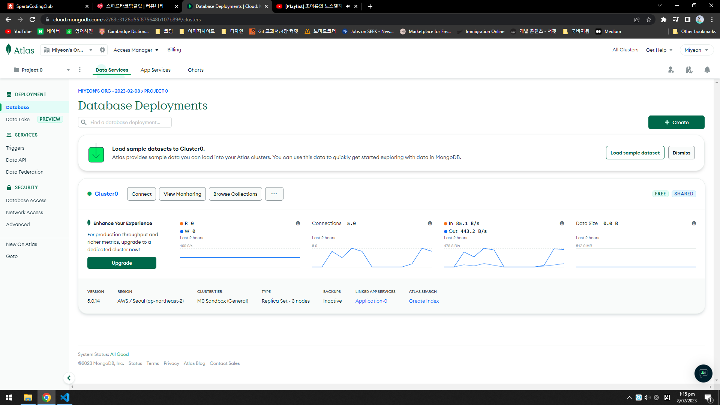
Task: Open the support chat bubble
Action: click(703, 373)
